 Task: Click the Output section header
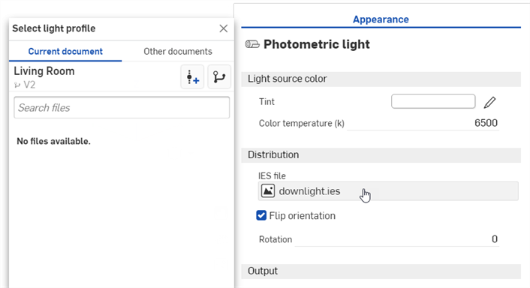pyautogui.click(x=381, y=271)
